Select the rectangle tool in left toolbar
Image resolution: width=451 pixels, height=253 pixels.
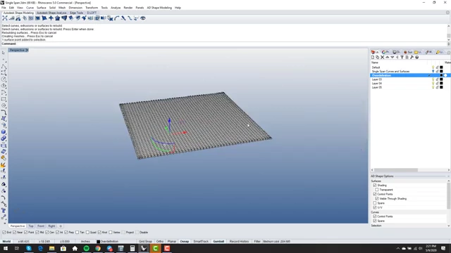click(4, 99)
